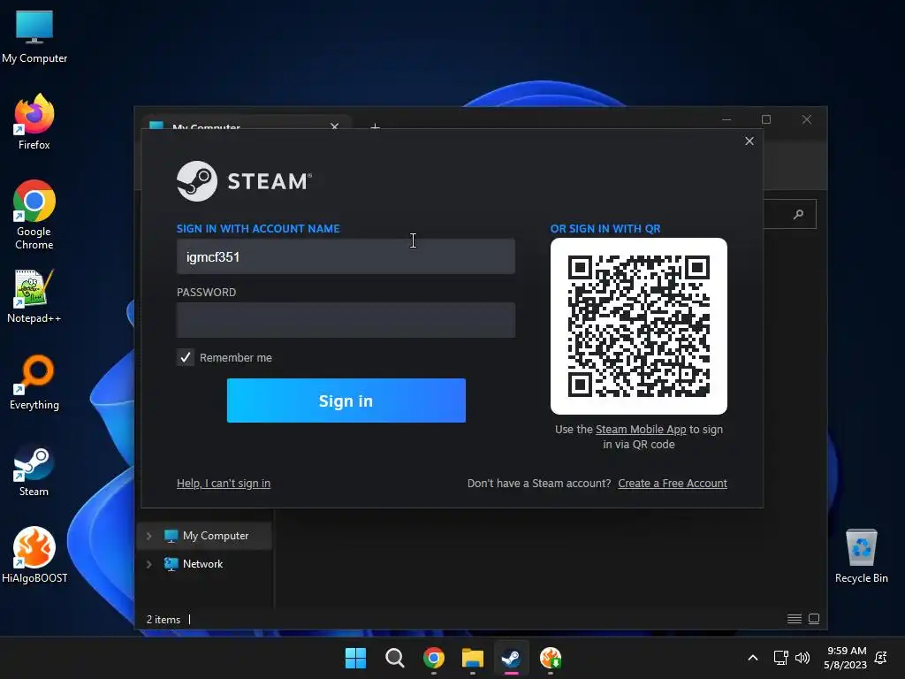Focus the Password input field
Screen dimensions: 905x679
(346, 320)
